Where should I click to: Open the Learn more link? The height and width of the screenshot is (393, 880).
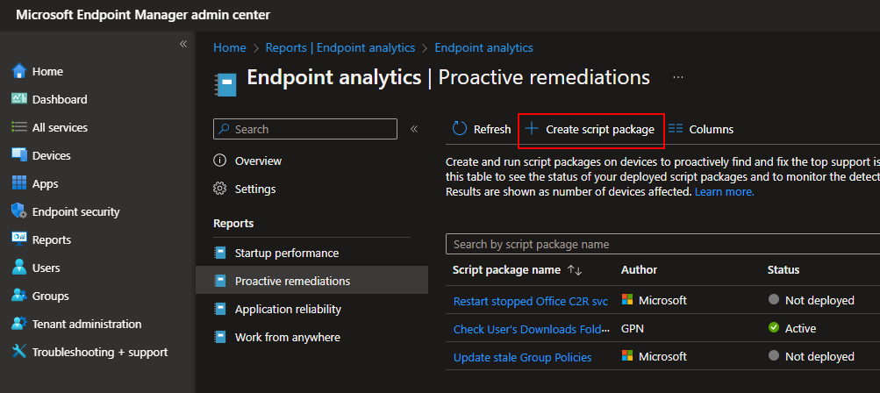click(724, 191)
